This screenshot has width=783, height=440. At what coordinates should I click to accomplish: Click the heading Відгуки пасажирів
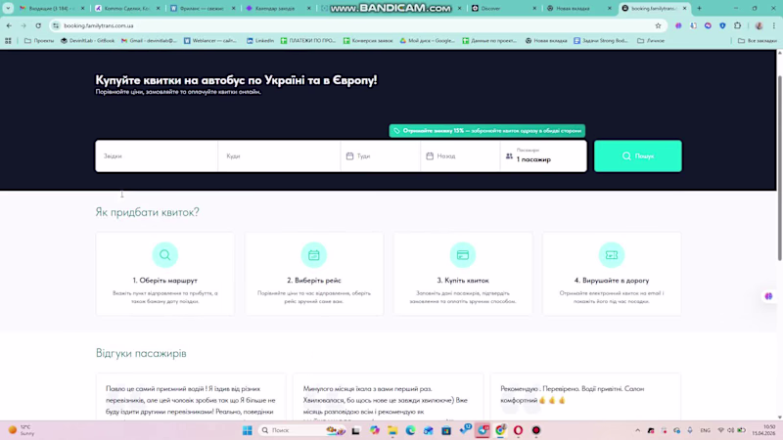[x=141, y=353]
